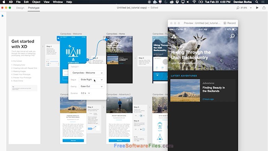
Task: Open the Apple menu
Action: pyautogui.click(x=4, y=2)
